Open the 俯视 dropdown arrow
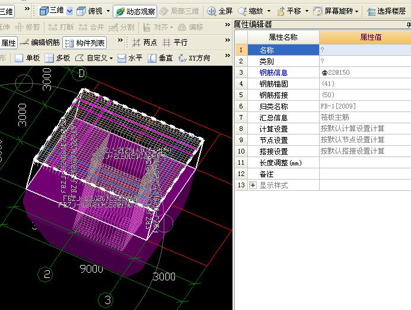Screen dimensions: 411x310 [x=108, y=11]
